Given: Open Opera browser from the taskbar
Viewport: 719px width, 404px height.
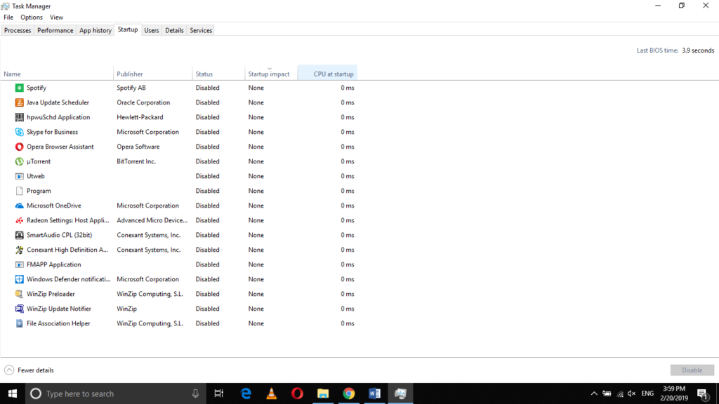Looking at the screenshot, I should click(x=297, y=393).
